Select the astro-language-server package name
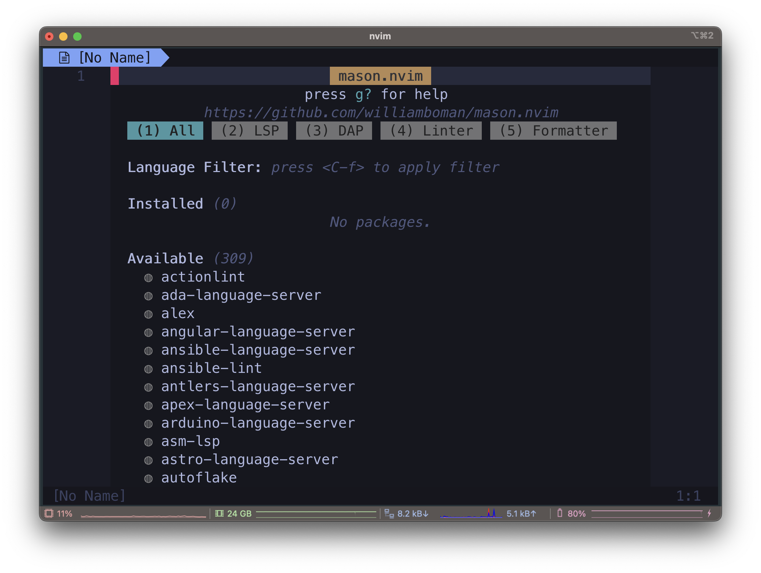Viewport: 761px width, 573px height. pyautogui.click(x=250, y=460)
